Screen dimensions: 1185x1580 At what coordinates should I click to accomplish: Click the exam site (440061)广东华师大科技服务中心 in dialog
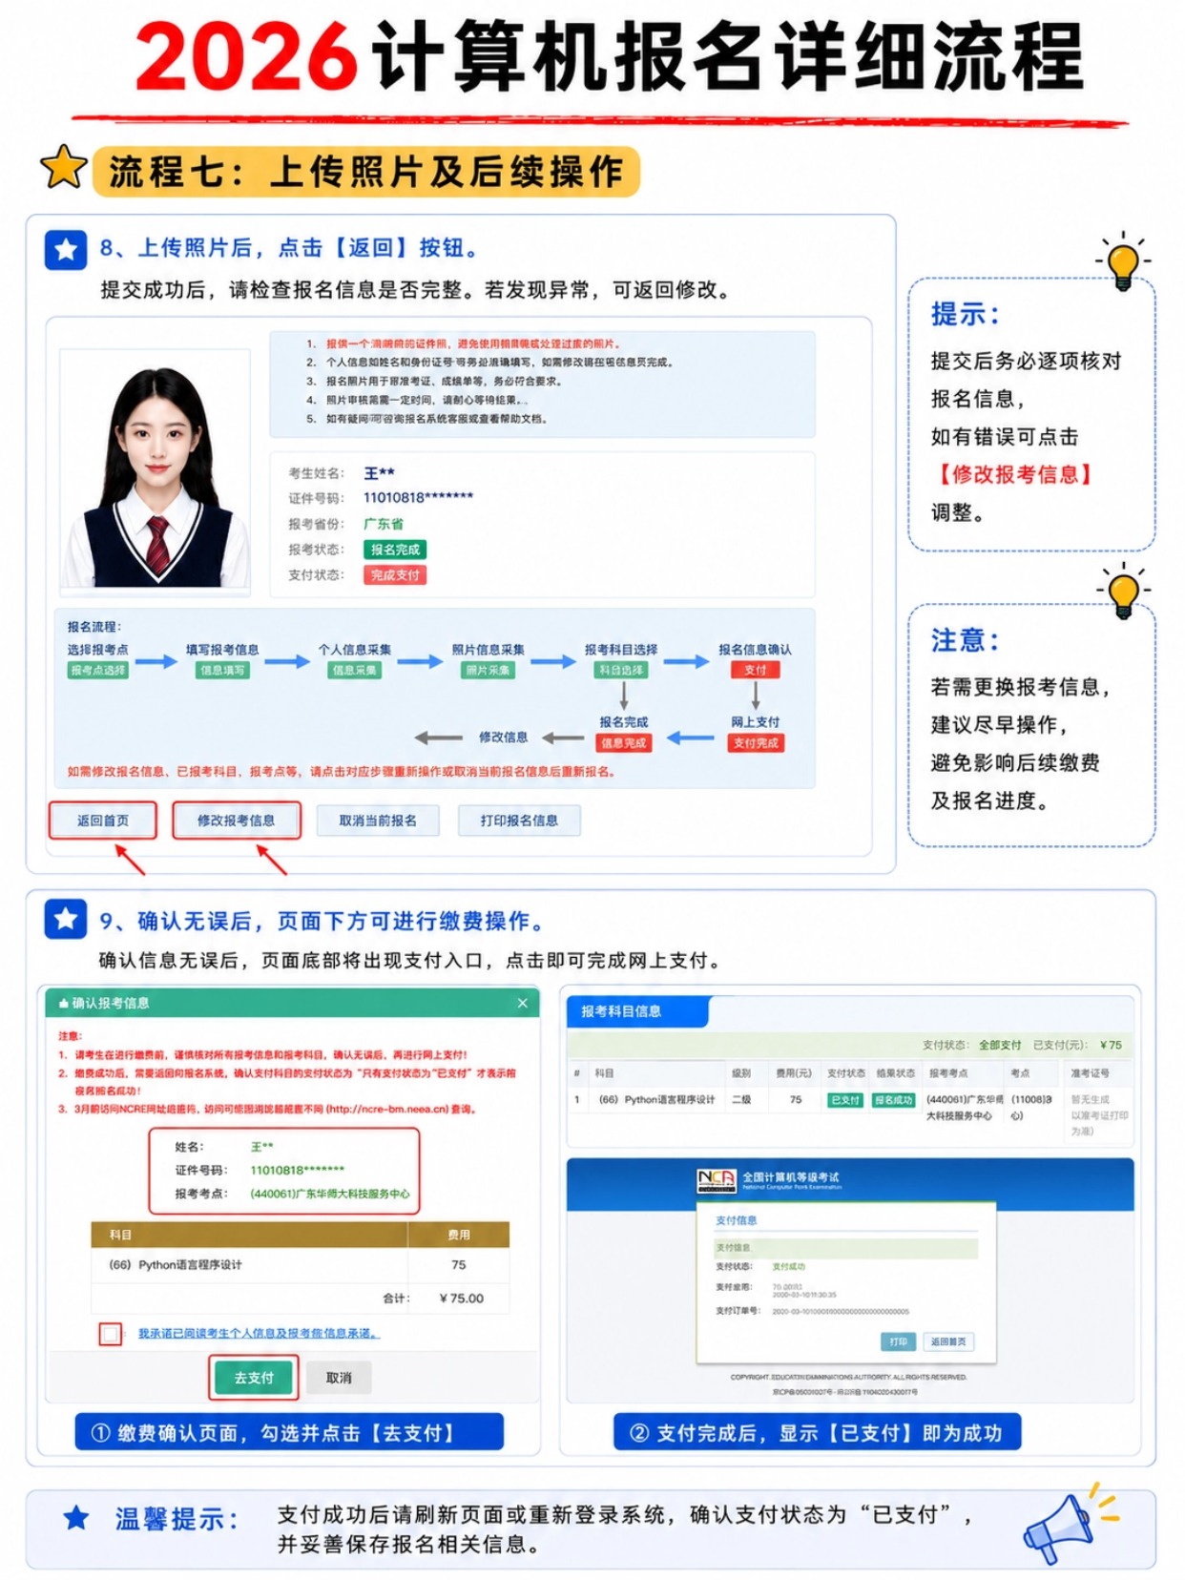tap(330, 1194)
